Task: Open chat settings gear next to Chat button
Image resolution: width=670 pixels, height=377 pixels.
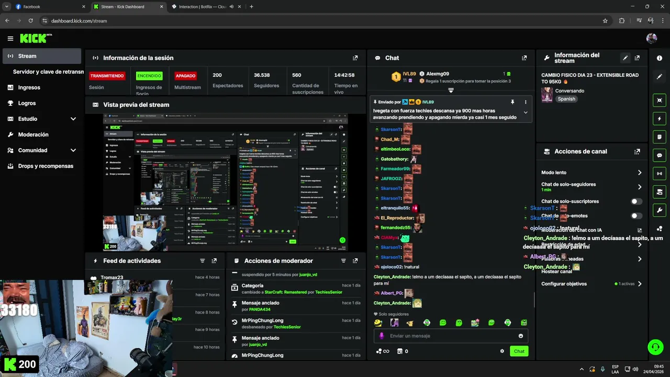Action: (502, 351)
